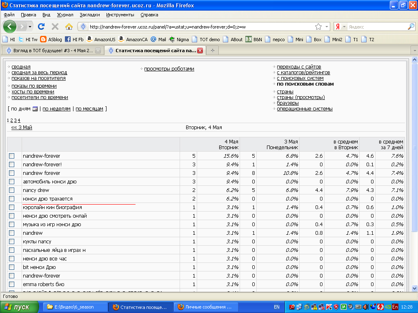Check the box for музыка из игр нэнси дрю

(x=11, y=225)
